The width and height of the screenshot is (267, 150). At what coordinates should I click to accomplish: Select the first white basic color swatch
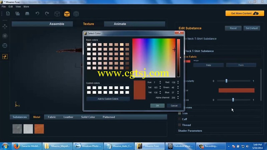pyautogui.click(x=89, y=45)
